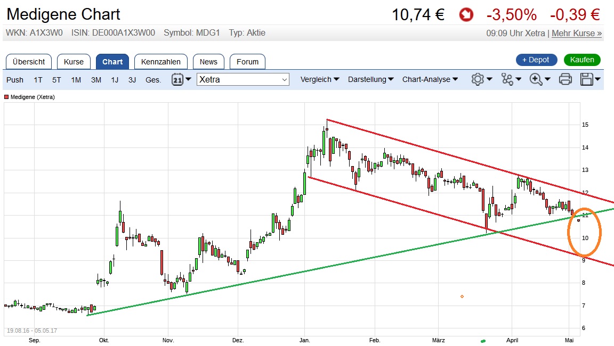The image size is (614, 346).
Task: Click the -3,50% change value
Action: coord(512,15)
